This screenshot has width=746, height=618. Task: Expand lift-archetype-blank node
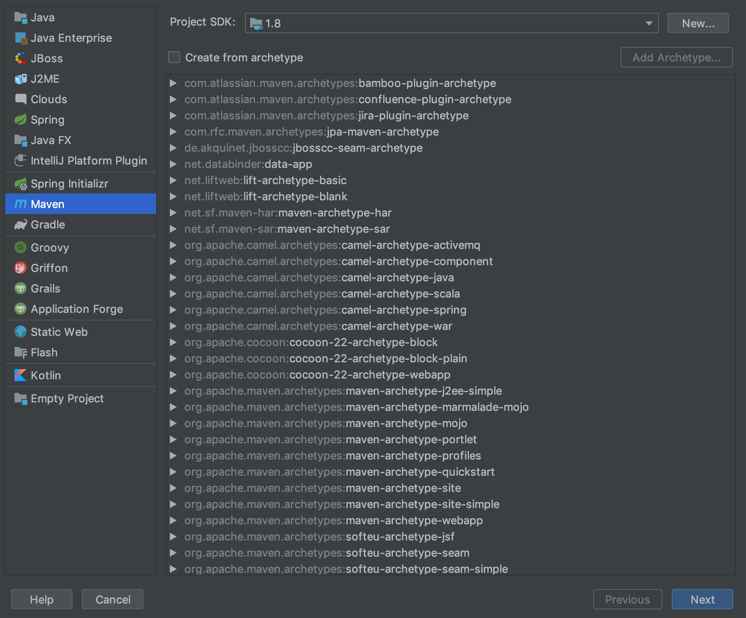tap(173, 196)
